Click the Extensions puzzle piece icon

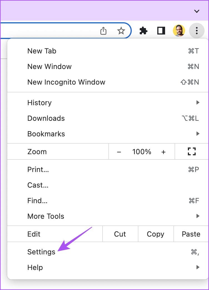click(143, 31)
